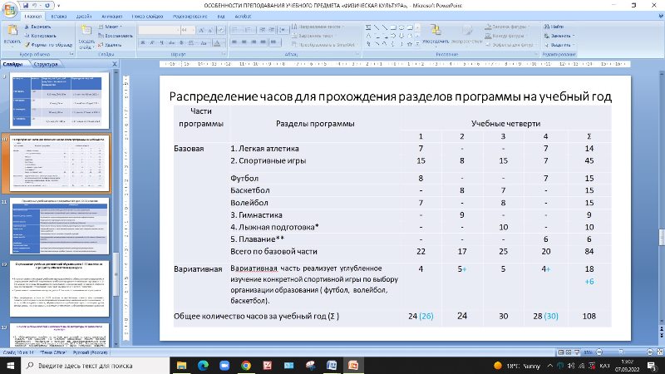Open the Буфер обмена dialog launcher

[71, 54]
